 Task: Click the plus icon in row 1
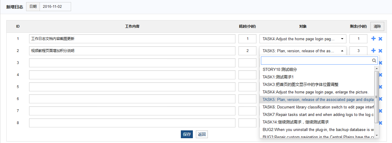373,39
